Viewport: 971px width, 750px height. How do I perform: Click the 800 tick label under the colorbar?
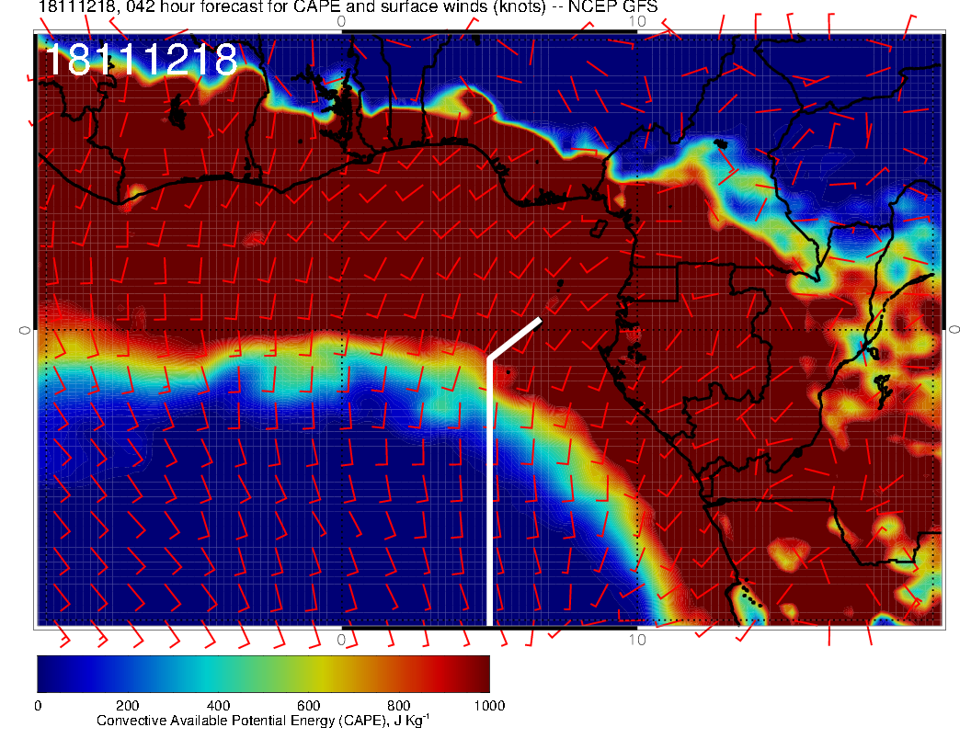point(398,706)
